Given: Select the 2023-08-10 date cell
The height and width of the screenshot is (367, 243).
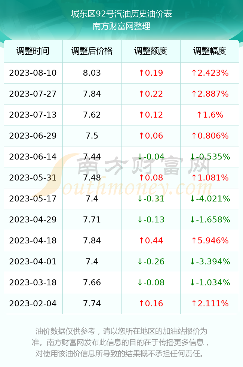Looking at the screenshot, I should 33,73.
